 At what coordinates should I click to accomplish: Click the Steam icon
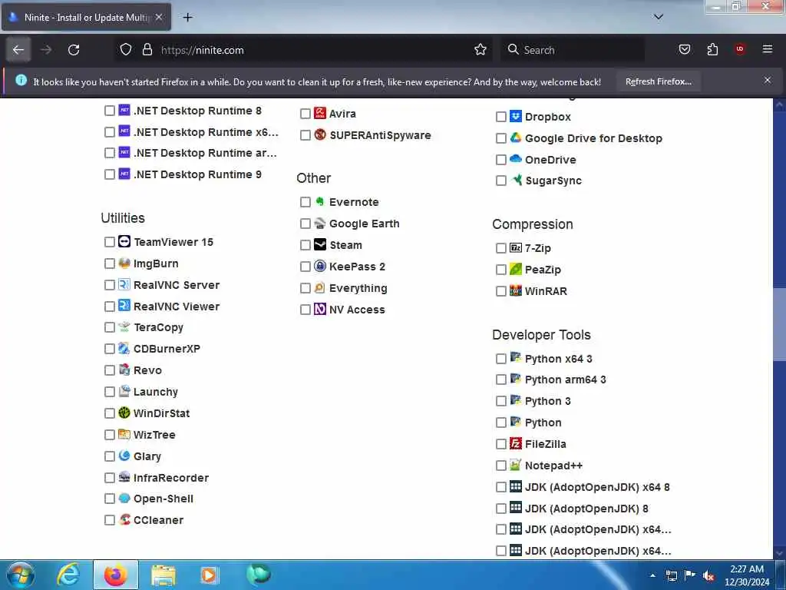(320, 245)
